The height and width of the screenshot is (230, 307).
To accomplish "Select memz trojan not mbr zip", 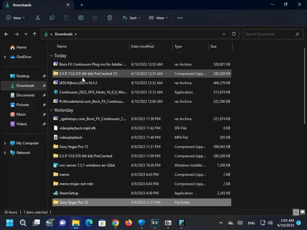I will tap(142, 184).
